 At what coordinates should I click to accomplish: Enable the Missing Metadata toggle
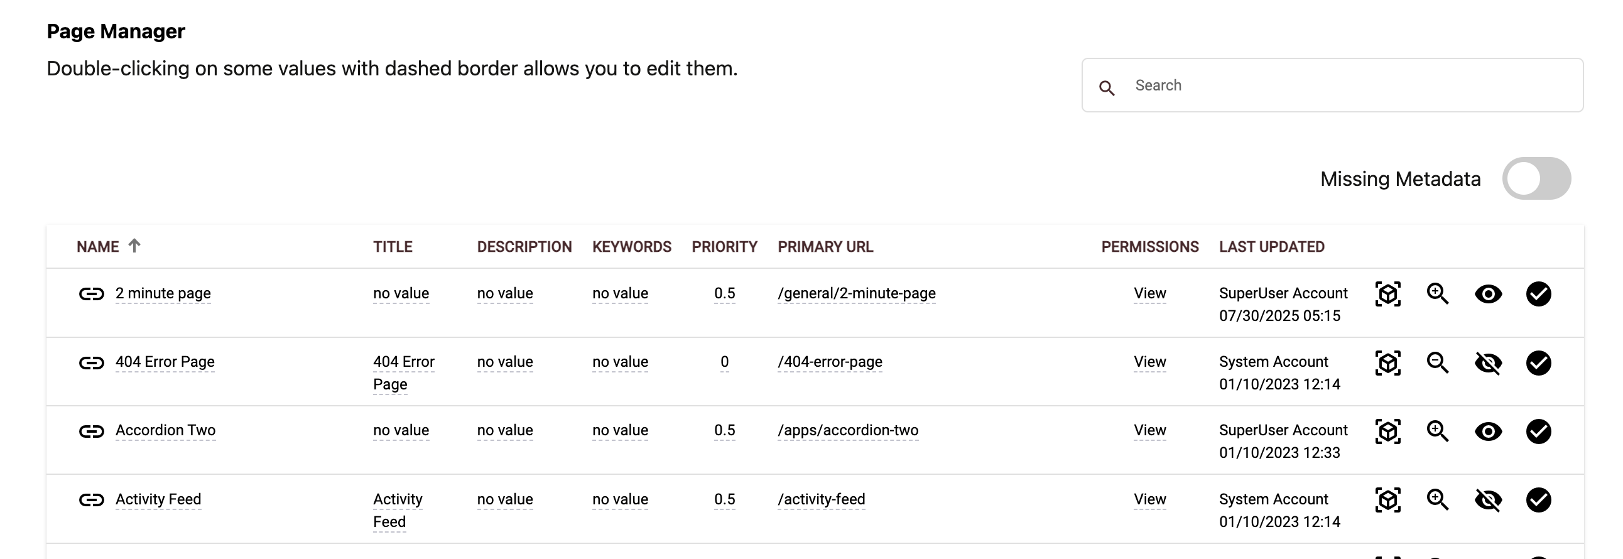(1536, 178)
